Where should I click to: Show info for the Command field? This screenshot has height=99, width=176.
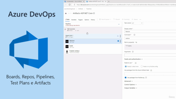point(134,35)
